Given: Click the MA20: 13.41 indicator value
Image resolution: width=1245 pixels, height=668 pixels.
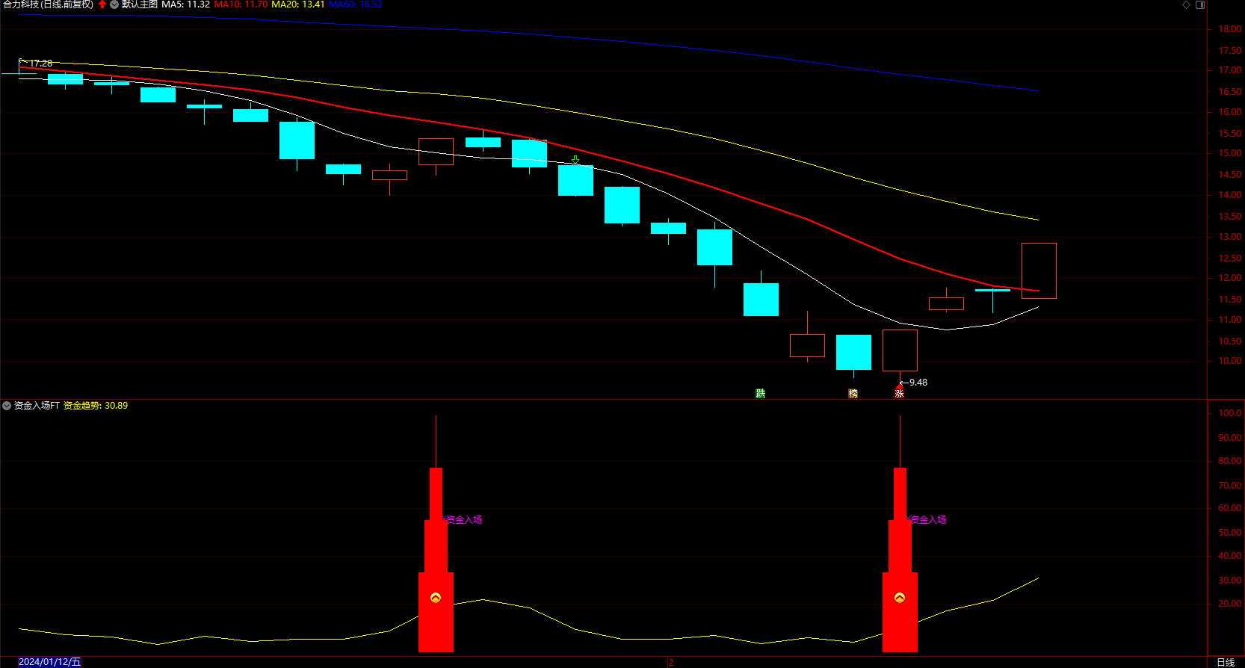Looking at the screenshot, I should tap(298, 4).
